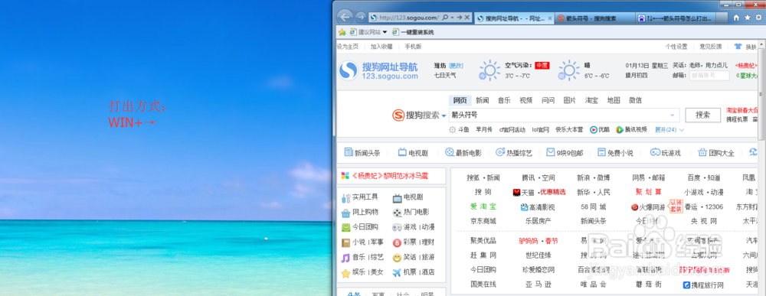Open 新闻头条 quick link icon
This screenshot has width=766, height=296.
click(x=349, y=152)
